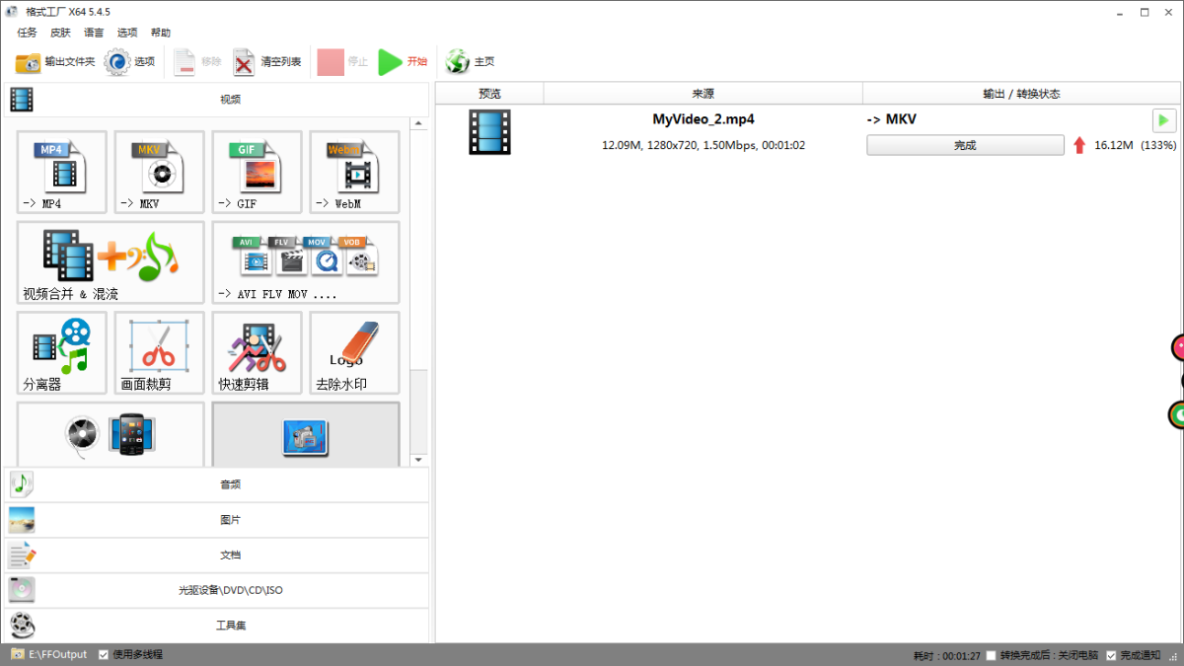The height and width of the screenshot is (666, 1184).
Task: Click the down arrow of the video panel scrollbar
Action: point(419,459)
